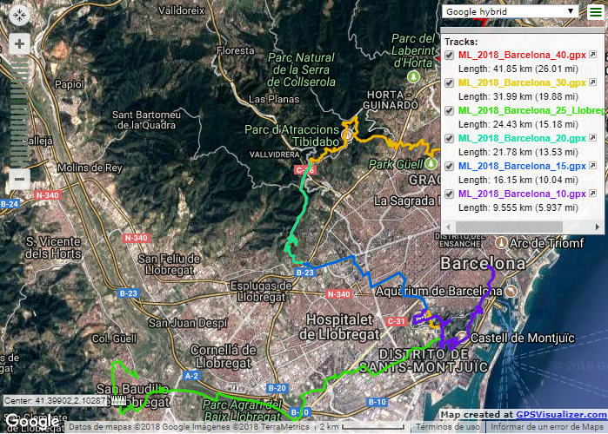Zoom in with the plus button

point(19,43)
